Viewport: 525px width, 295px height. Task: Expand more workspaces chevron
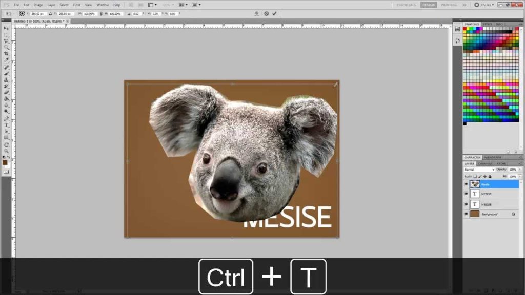tap(465, 5)
